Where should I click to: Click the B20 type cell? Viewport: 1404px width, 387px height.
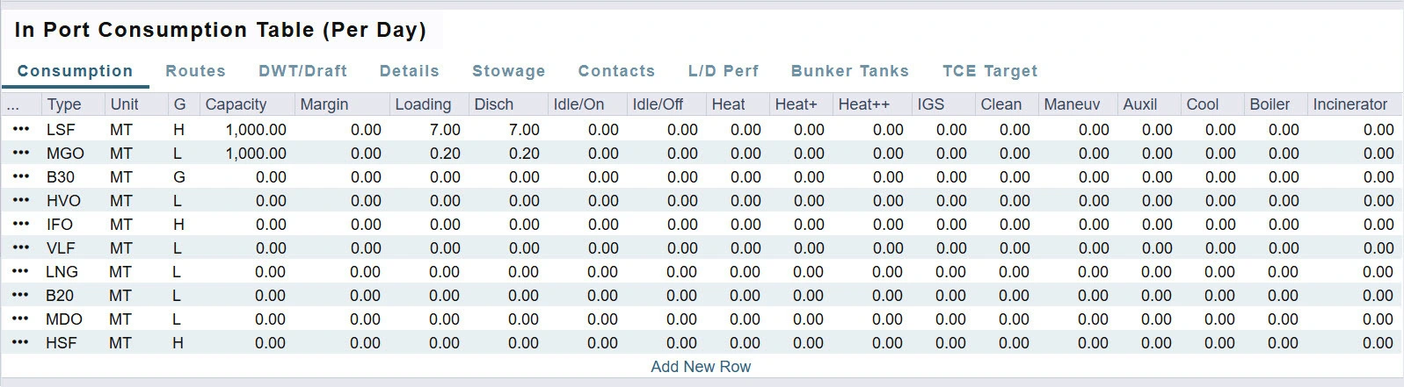pos(73,296)
